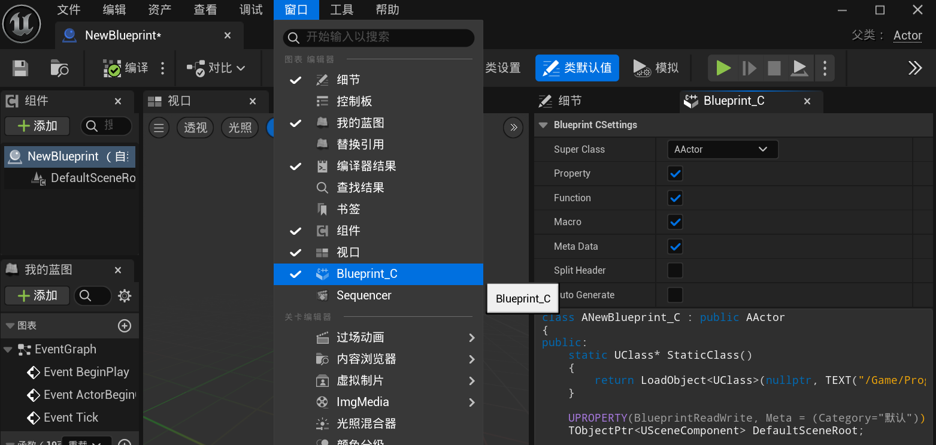Toggle Blueprint_C in window menu
936x445 pixels.
point(378,274)
